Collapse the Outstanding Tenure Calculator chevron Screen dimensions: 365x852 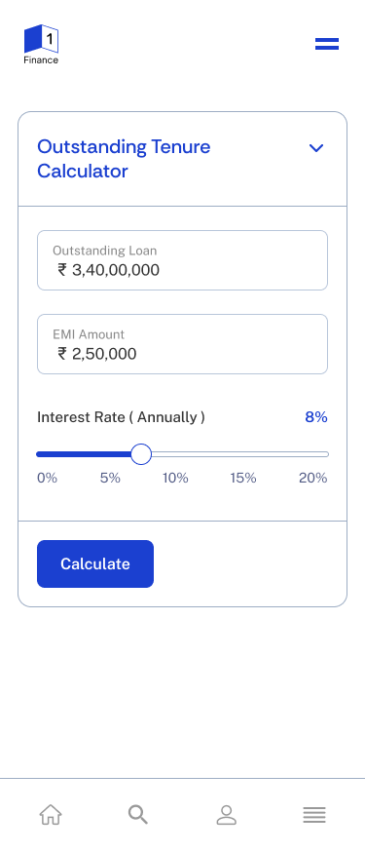click(316, 148)
